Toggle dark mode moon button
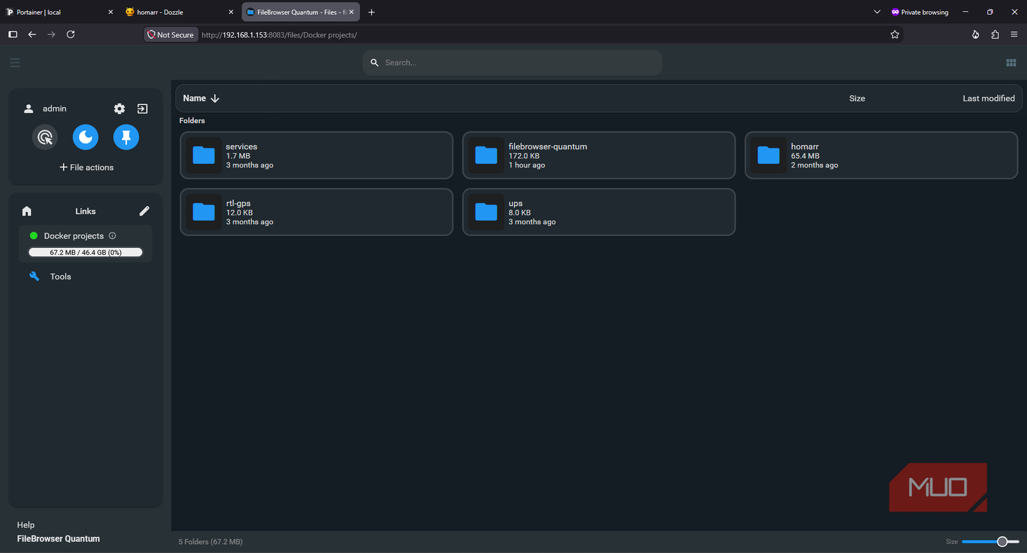Image resolution: width=1027 pixels, height=553 pixels. 85,137
